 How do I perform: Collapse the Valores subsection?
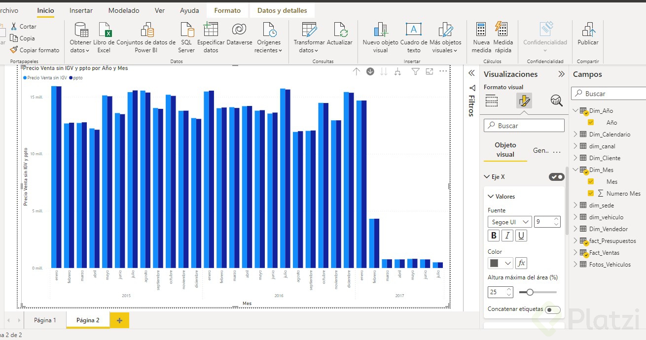(491, 197)
